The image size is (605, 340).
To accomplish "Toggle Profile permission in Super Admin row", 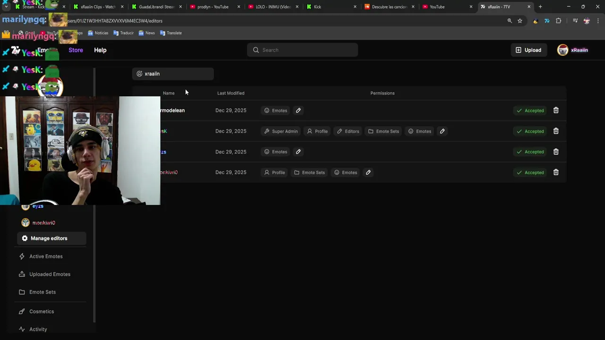I will click(317, 131).
